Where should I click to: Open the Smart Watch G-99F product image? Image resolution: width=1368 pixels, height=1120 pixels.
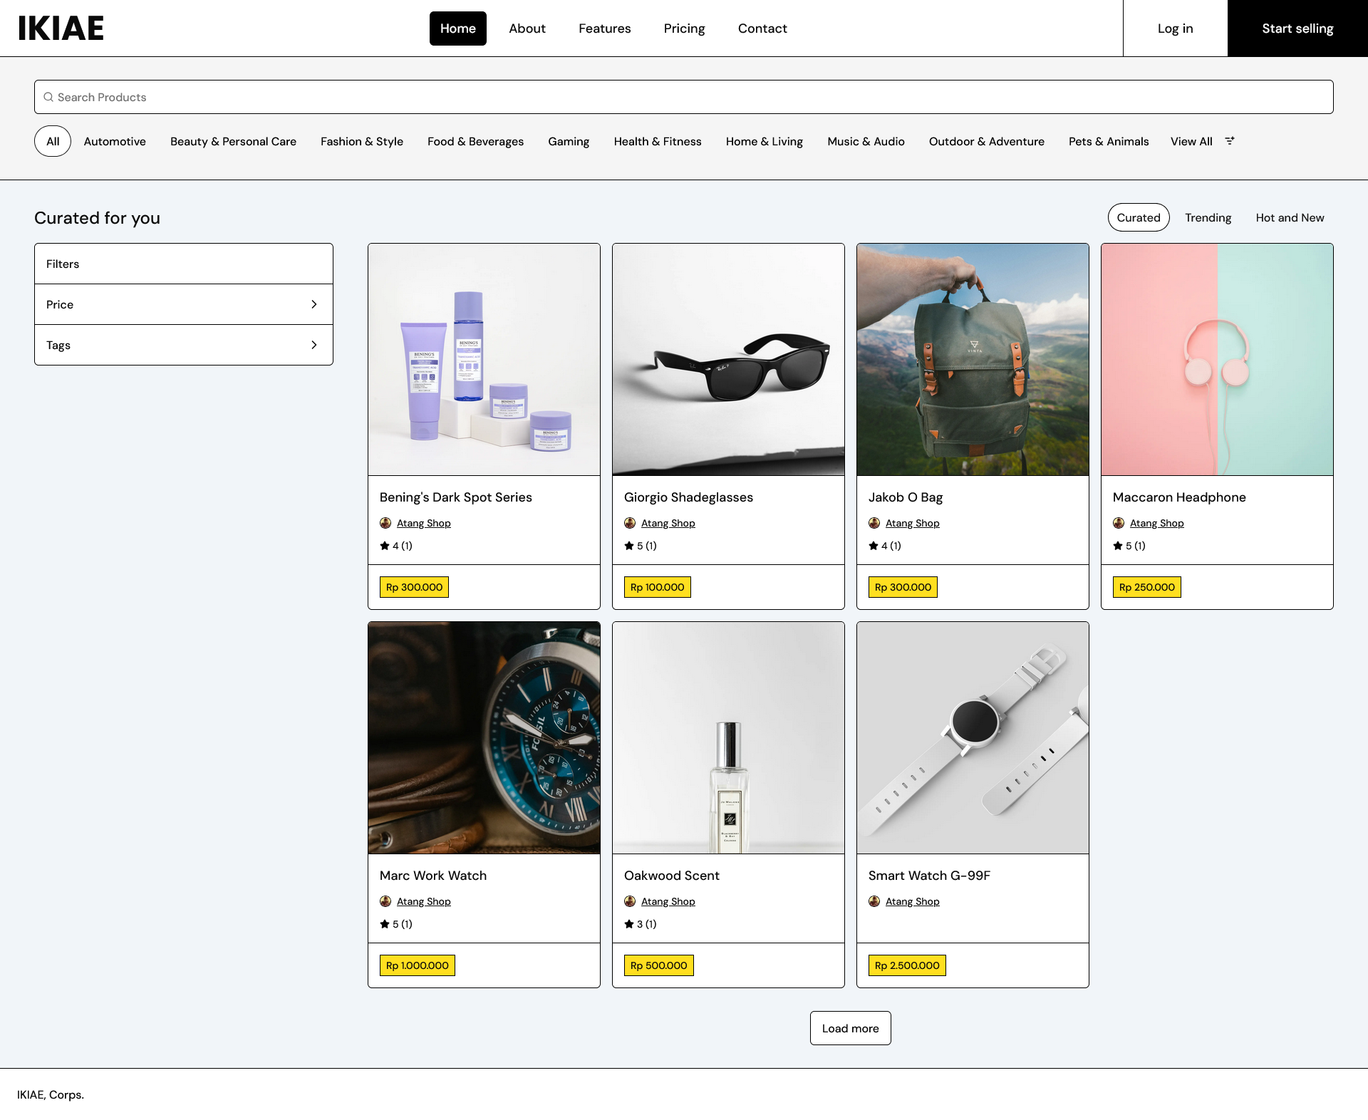[x=973, y=737]
